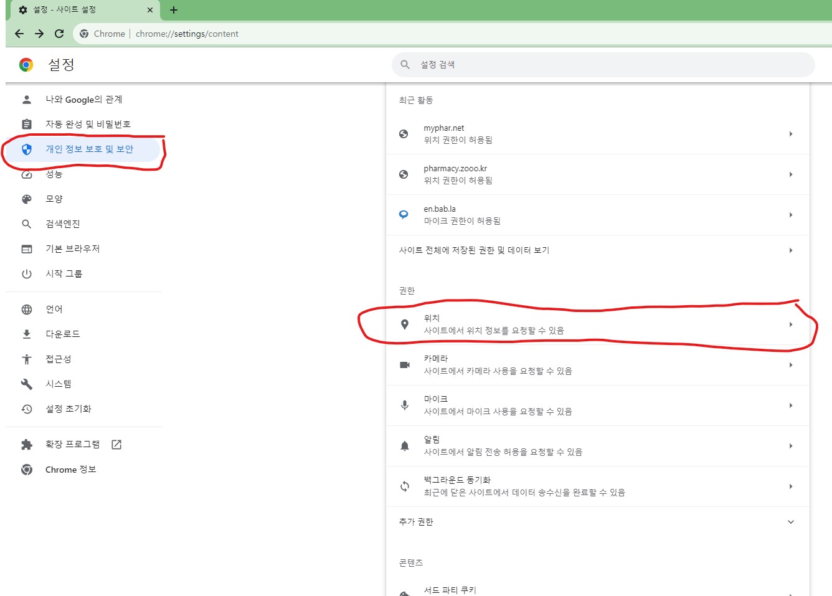Click the camera icon for 카메라 permission

point(405,365)
